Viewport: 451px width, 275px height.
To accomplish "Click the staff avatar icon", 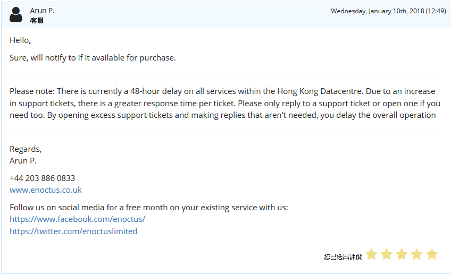I will pos(16,15).
